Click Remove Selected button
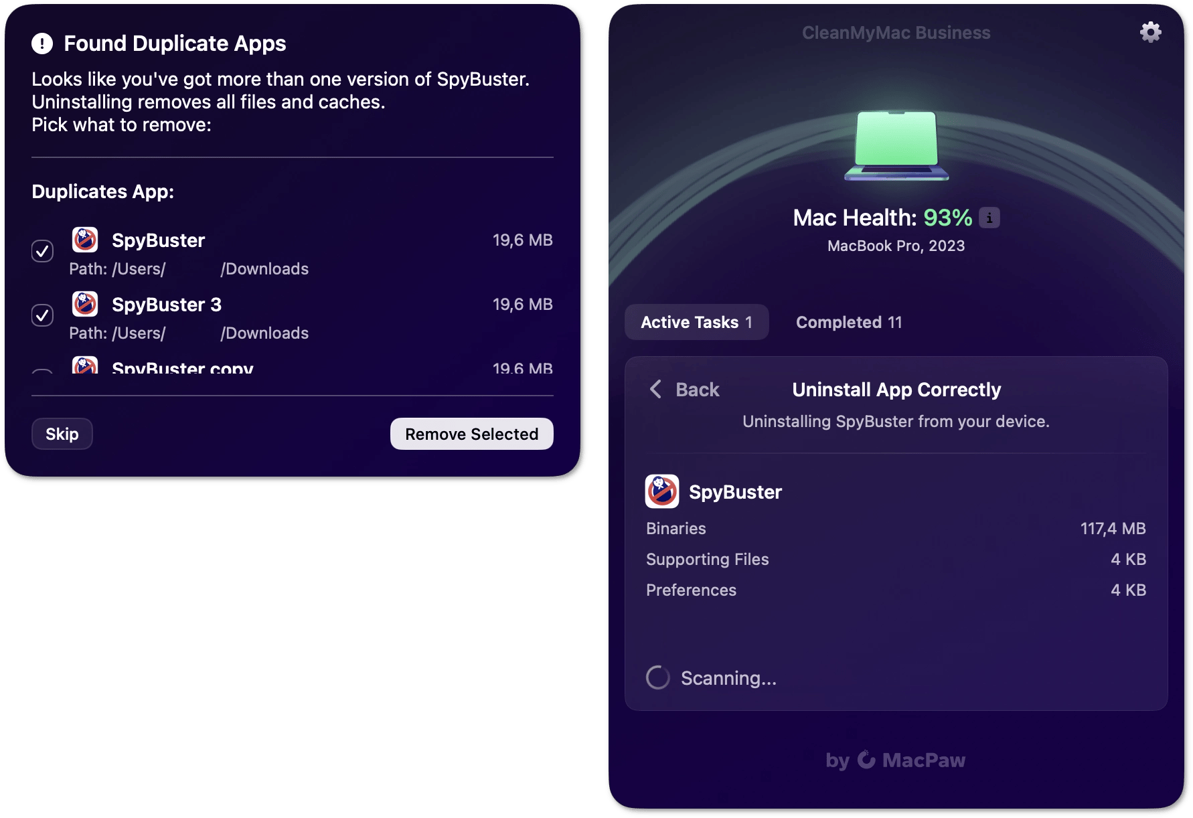1193x818 pixels. point(472,434)
